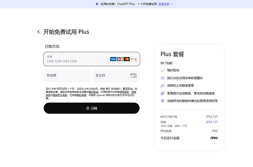Click the 我们会在试用结束前提醒你 text

(x=185, y=78)
